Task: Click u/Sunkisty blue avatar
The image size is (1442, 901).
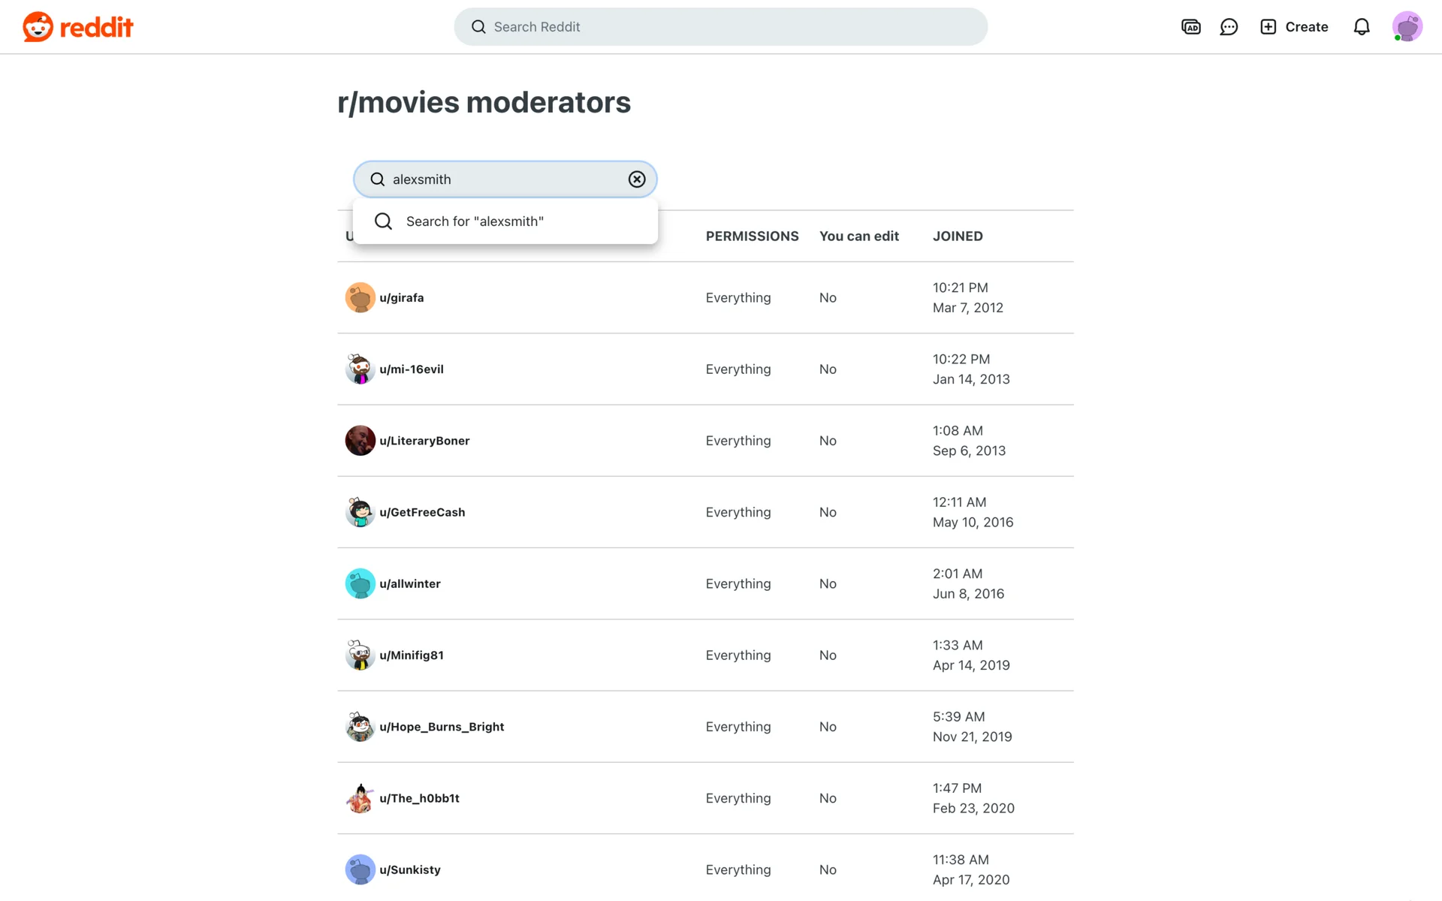Action: (x=360, y=869)
